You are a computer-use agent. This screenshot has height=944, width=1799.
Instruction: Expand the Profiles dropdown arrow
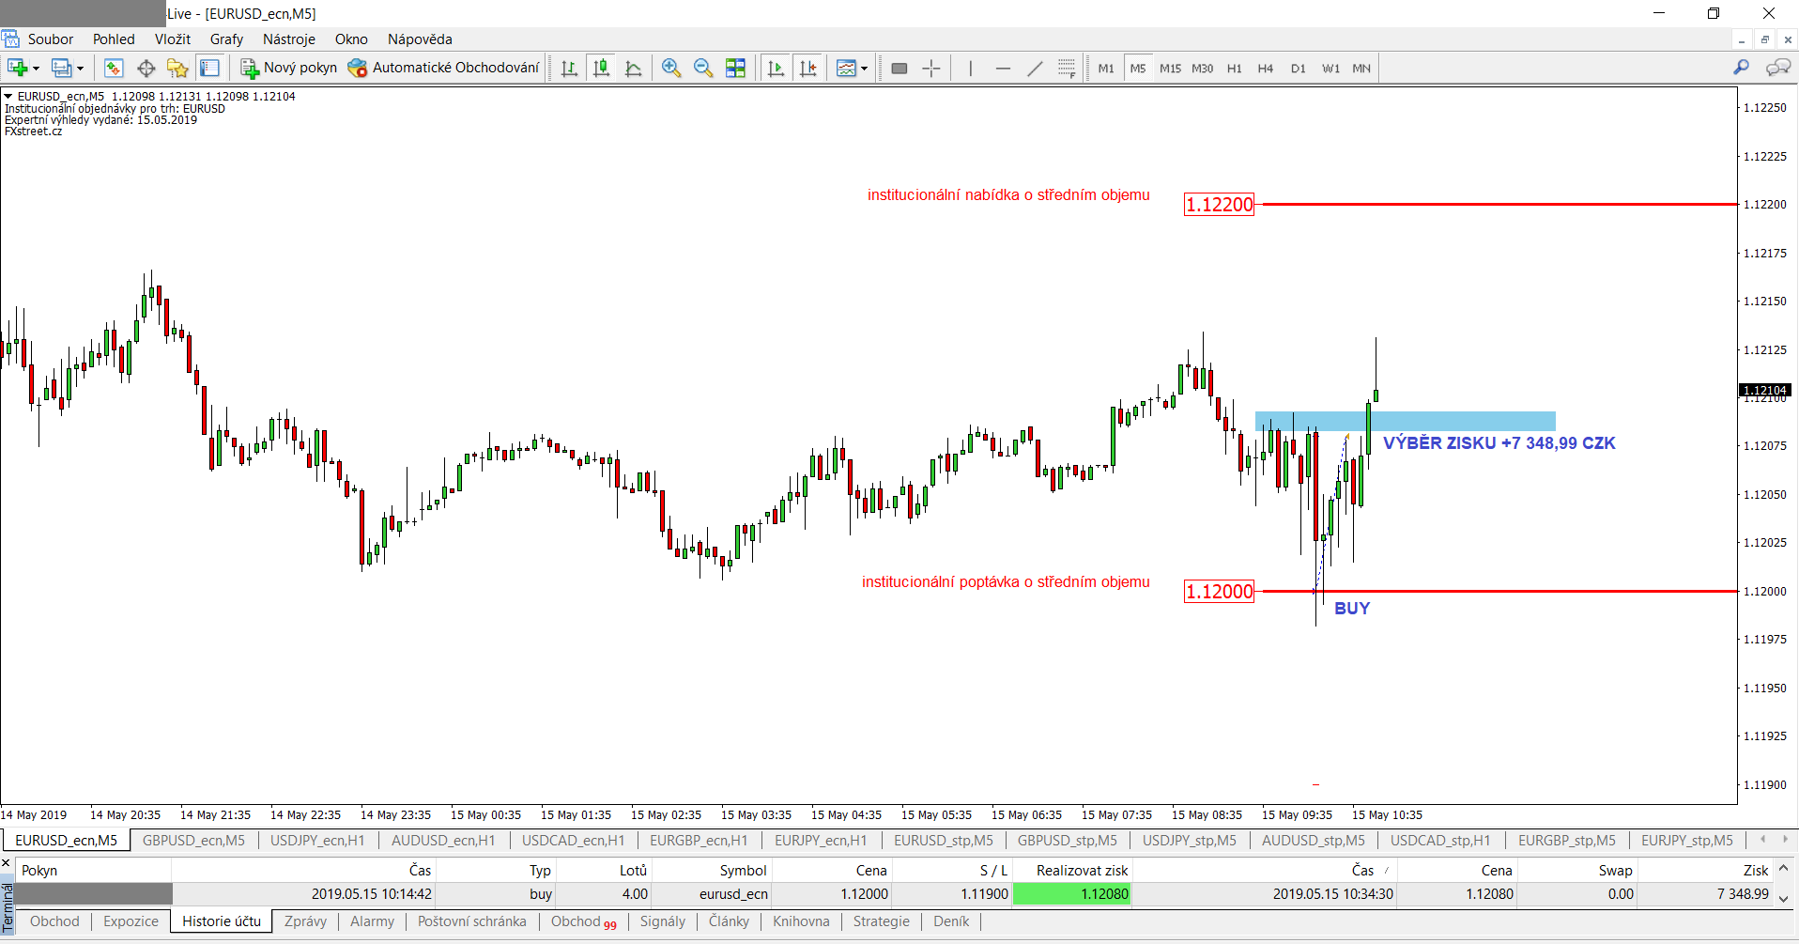[80, 69]
